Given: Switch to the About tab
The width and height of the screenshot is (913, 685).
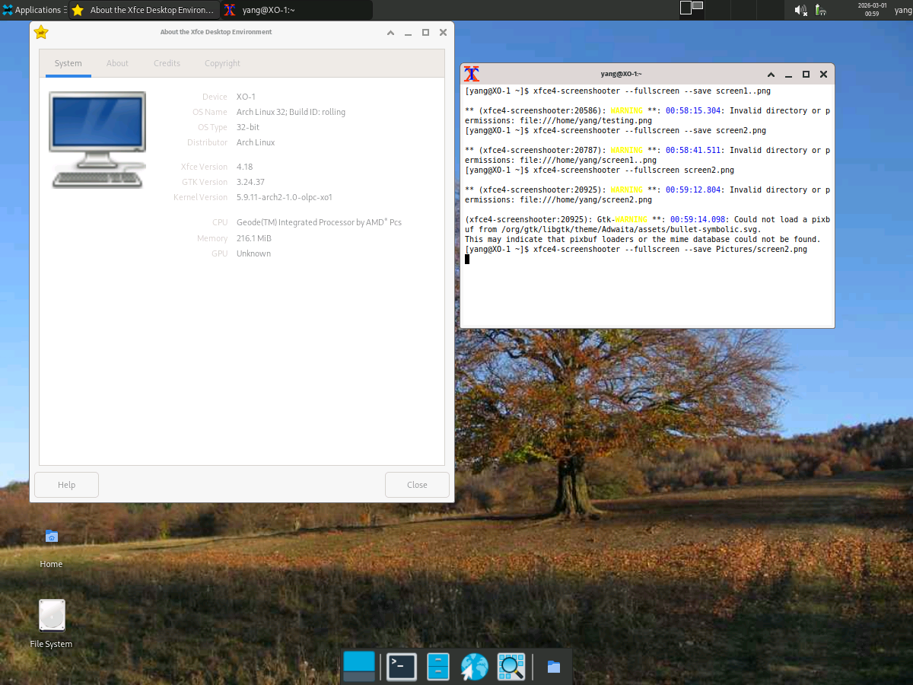Looking at the screenshot, I should 117,63.
